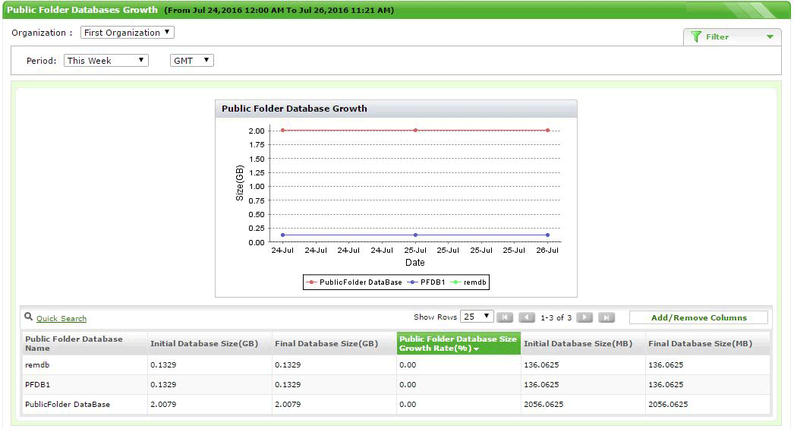
Task: Toggle remdb legend entry
Action: [x=468, y=282]
